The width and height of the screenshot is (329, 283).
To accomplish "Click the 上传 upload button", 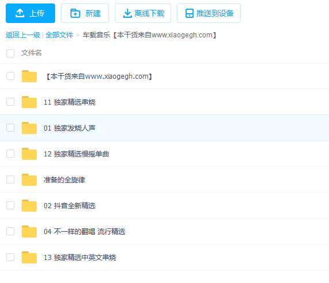I will click(30, 13).
